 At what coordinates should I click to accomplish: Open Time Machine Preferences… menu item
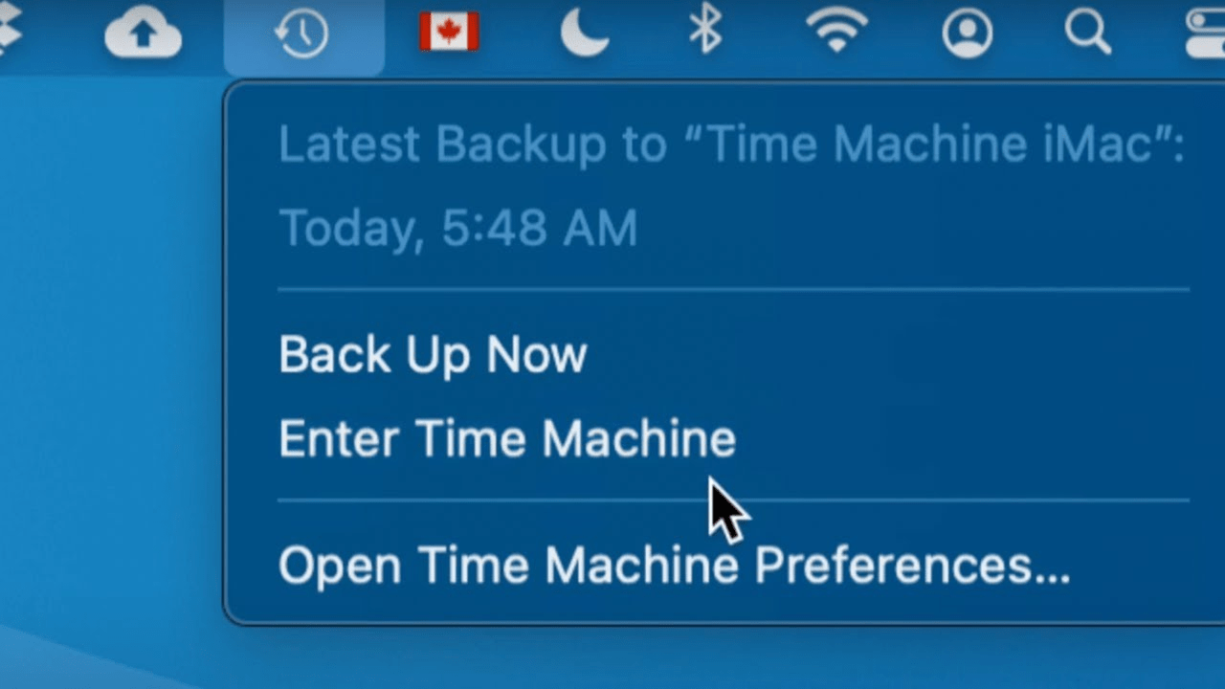(674, 566)
